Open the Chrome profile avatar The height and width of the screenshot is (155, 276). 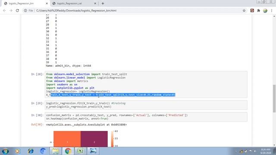click(x=265, y=10)
